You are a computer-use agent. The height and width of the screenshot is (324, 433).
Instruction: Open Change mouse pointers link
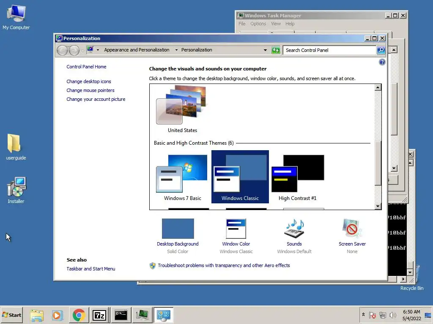pyautogui.click(x=90, y=90)
